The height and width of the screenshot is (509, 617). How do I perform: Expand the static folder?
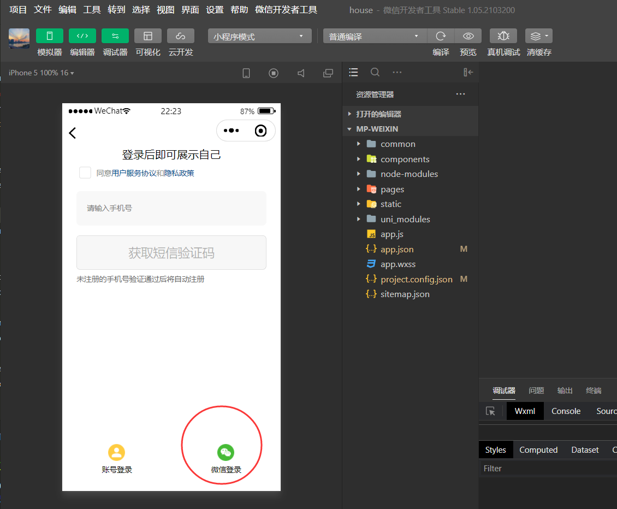coord(411,204)
